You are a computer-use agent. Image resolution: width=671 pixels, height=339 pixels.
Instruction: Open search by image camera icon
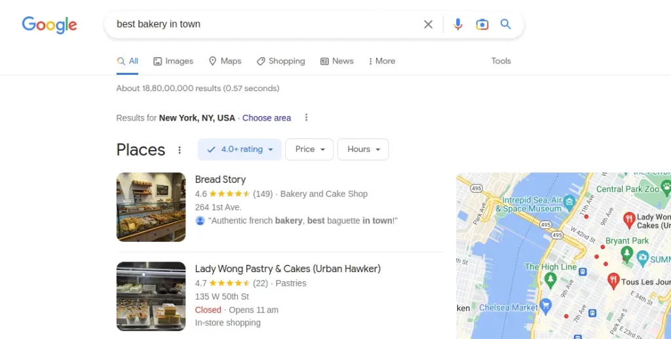482,24
